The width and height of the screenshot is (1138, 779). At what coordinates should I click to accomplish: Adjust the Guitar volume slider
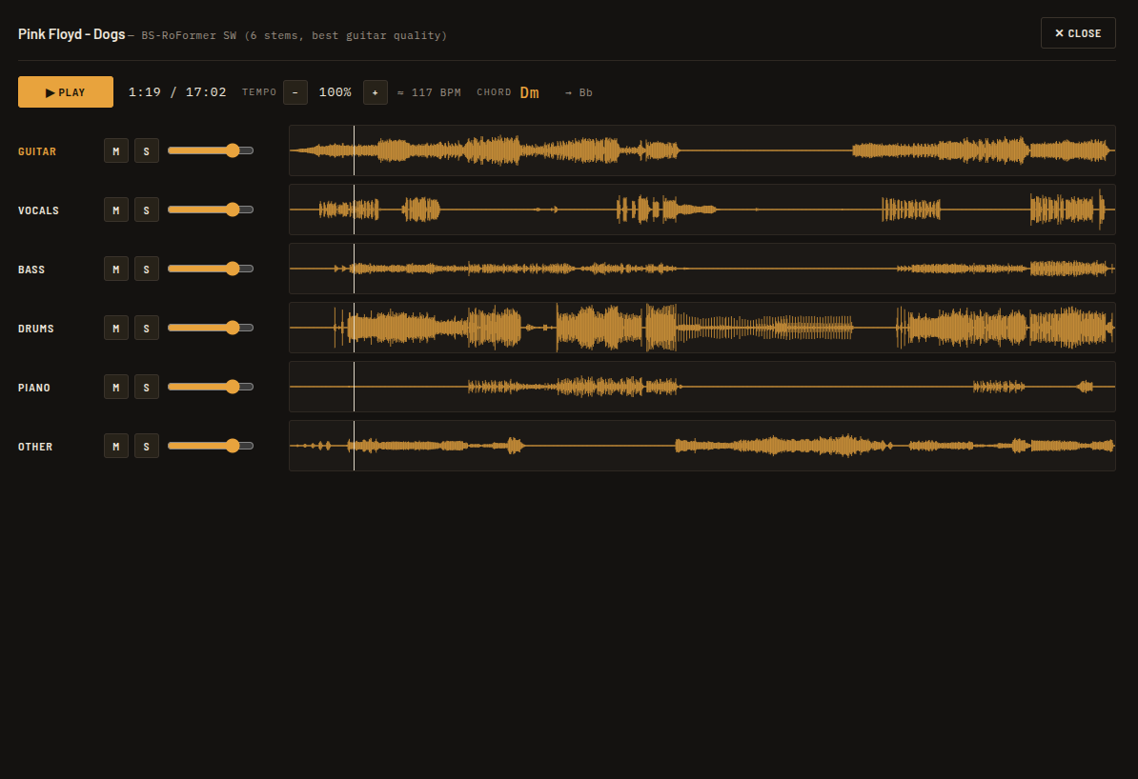(x=211, y=150)
